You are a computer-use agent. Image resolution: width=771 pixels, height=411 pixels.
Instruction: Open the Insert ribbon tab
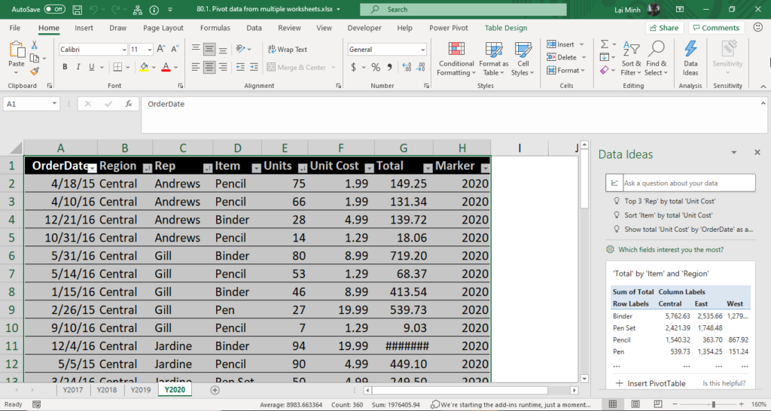click(x=84, y=28)
